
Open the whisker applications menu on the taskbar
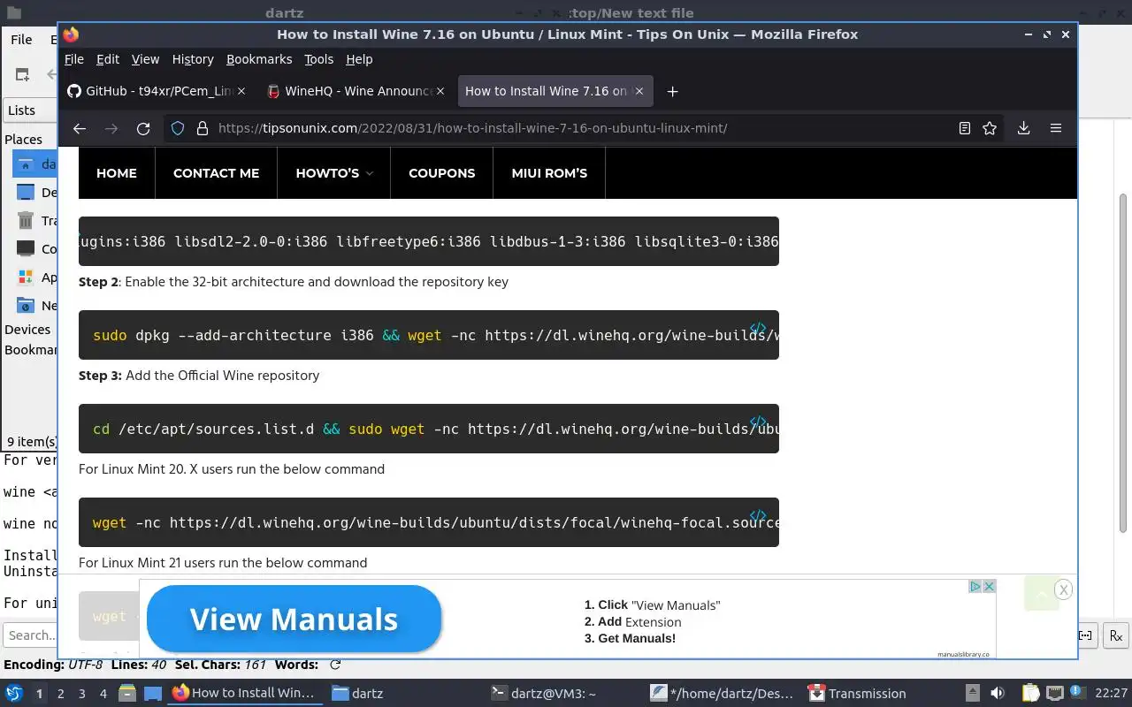tap(13, 693)
